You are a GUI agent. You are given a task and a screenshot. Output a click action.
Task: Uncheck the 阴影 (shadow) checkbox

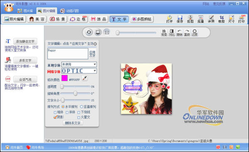click(55, 117)
